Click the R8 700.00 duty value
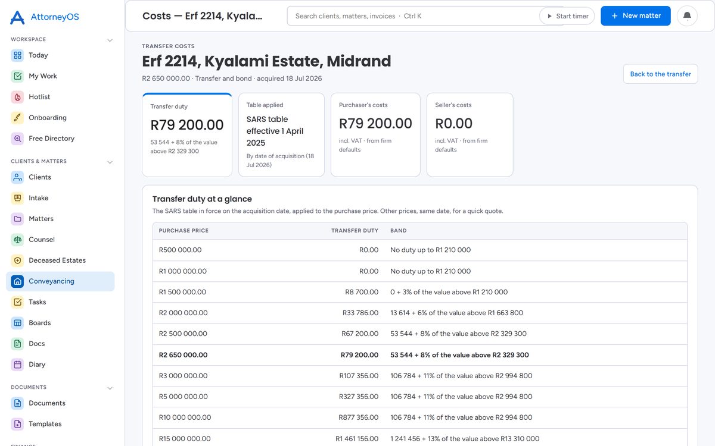 coord(362,292)
